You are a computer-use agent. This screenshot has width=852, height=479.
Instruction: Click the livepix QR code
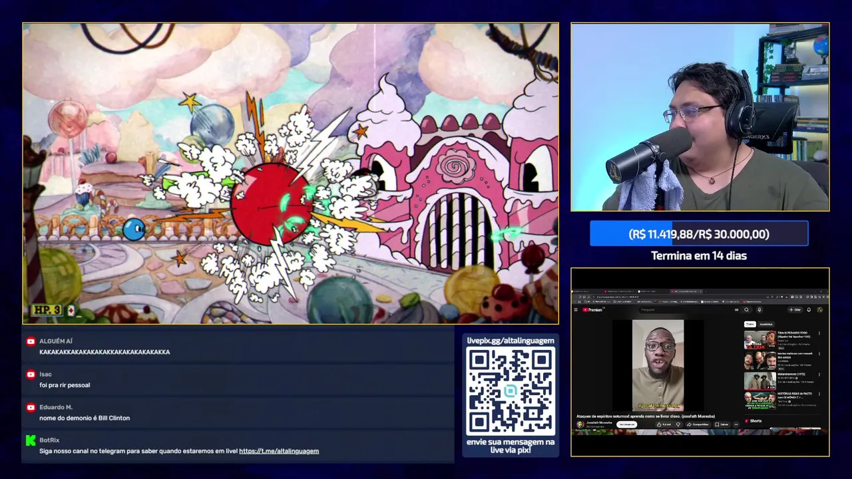click(511, 391)
